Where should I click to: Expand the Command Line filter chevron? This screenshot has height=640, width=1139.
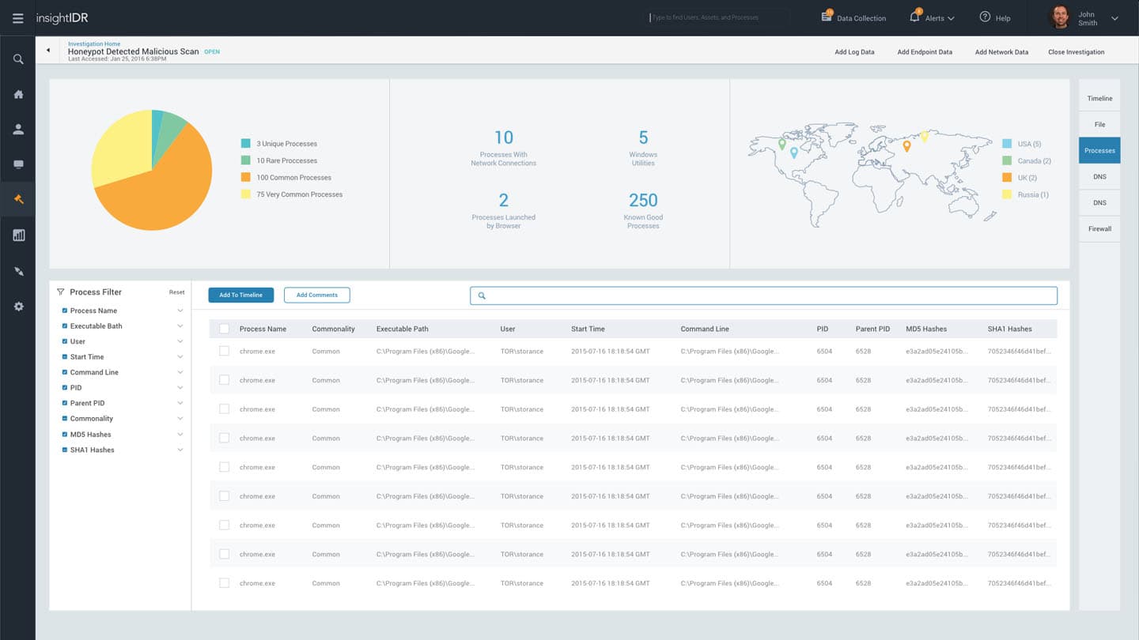[180, 372]
